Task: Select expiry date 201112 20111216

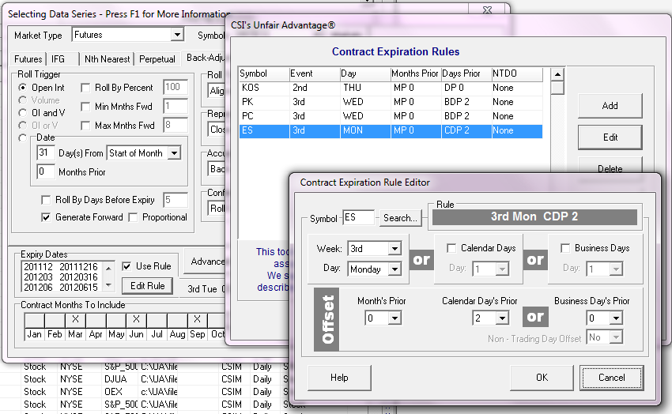Action: pyautogui.click(x=61, y=267)
